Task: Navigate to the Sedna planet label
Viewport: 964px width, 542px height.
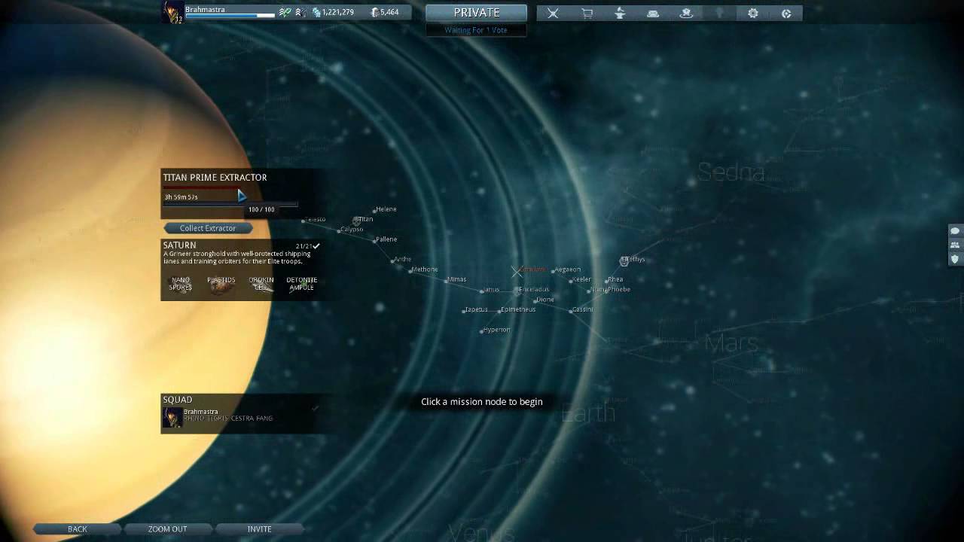Action: 731,172
